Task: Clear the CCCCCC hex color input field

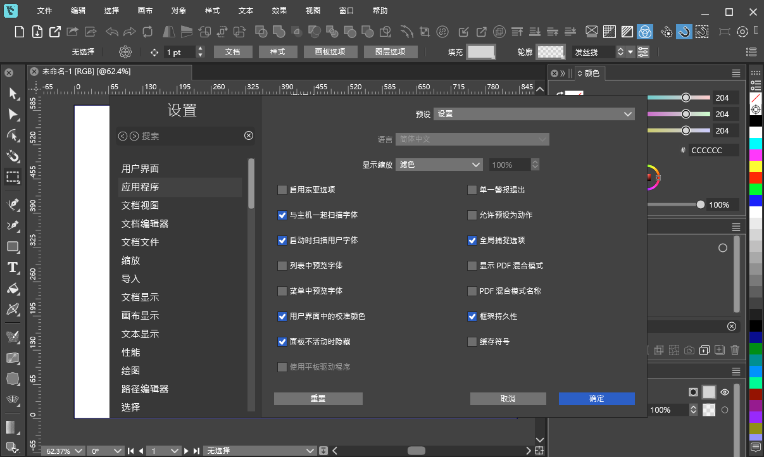Action: [714, 149]
